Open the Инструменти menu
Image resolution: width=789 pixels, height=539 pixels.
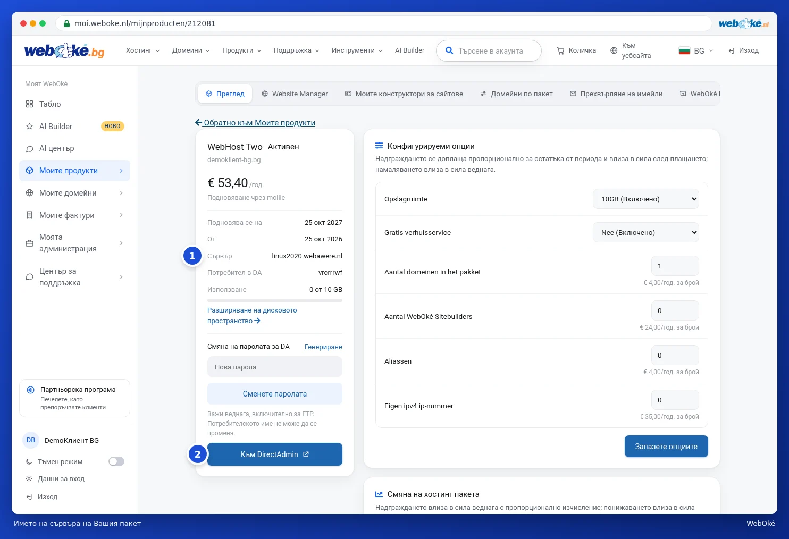(357, 50)
